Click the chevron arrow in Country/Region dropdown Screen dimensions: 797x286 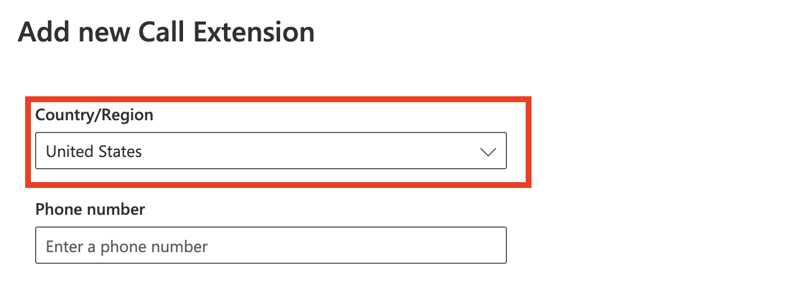(487, 152)
